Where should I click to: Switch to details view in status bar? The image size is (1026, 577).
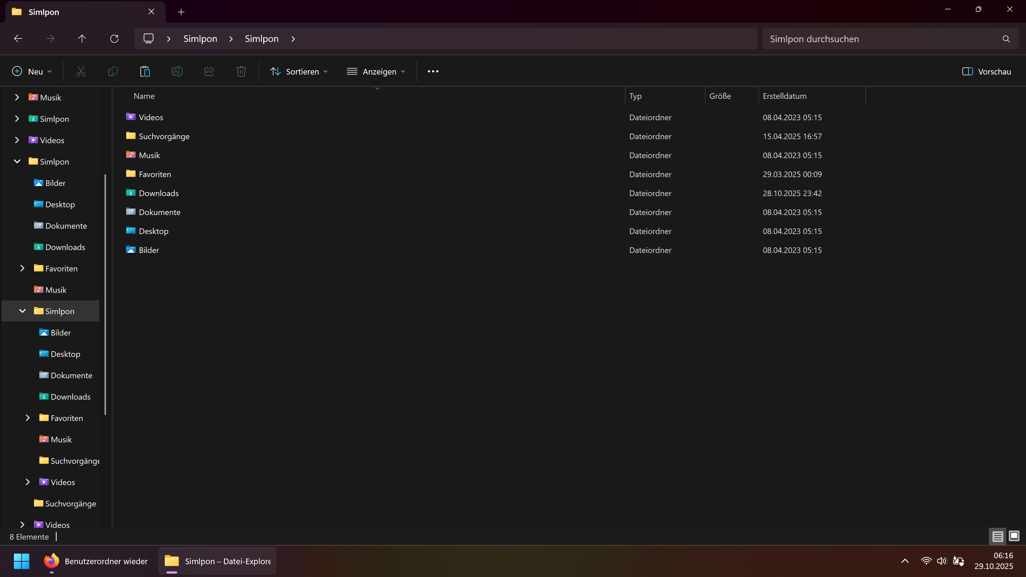[x=997, y=536]
